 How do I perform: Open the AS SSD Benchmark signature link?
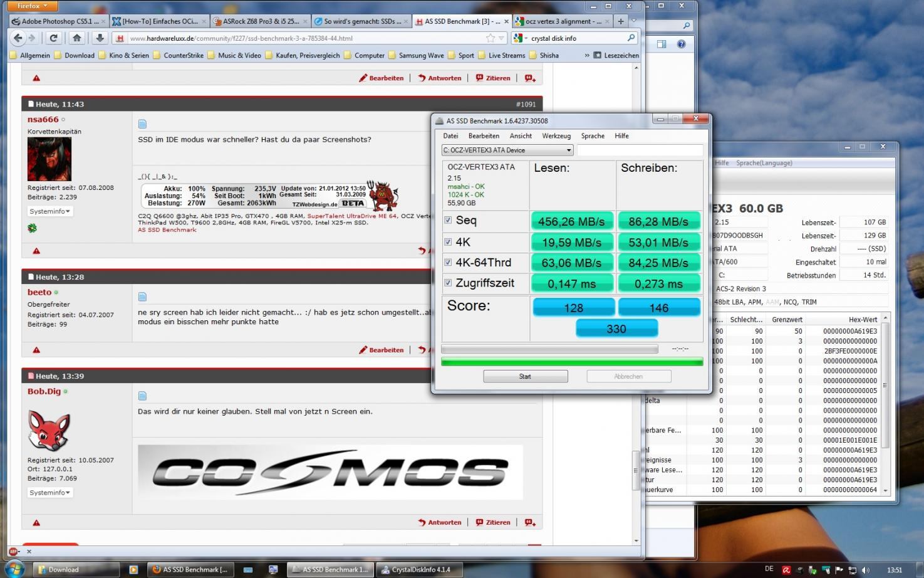click(x=167, y=230)
